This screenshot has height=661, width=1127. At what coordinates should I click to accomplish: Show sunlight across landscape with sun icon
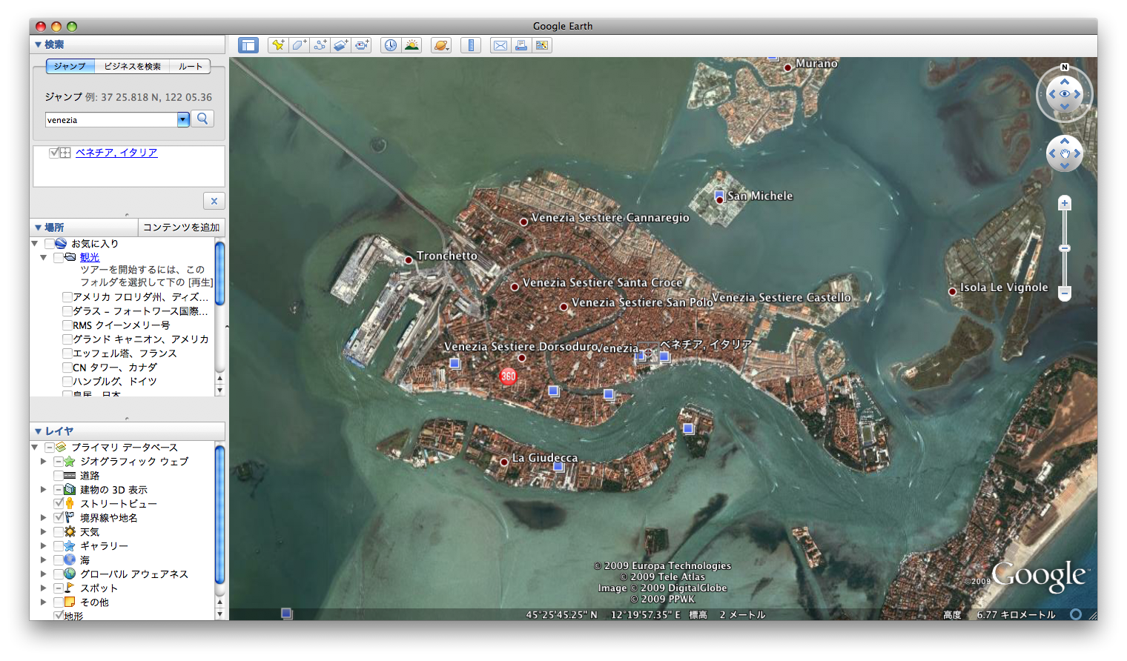[x=412, y=45]
